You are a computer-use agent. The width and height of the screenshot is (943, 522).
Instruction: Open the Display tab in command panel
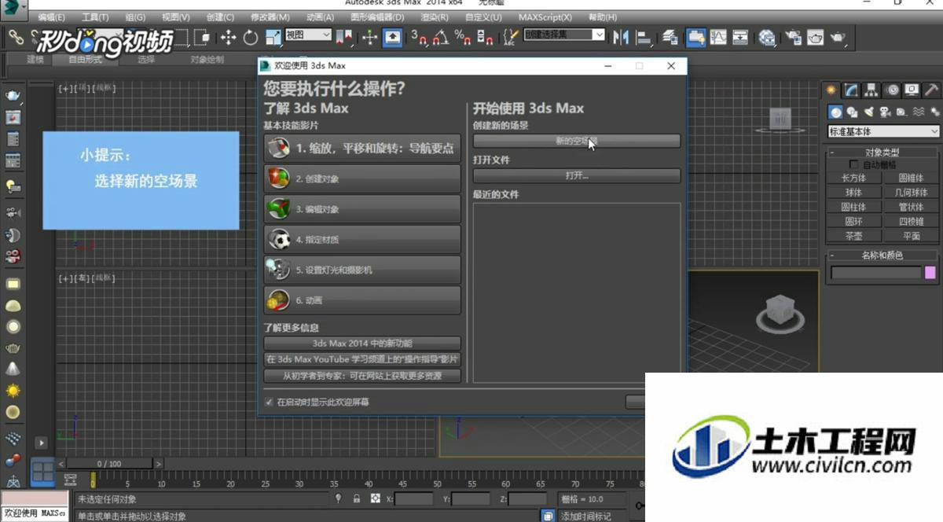point(912,90)
